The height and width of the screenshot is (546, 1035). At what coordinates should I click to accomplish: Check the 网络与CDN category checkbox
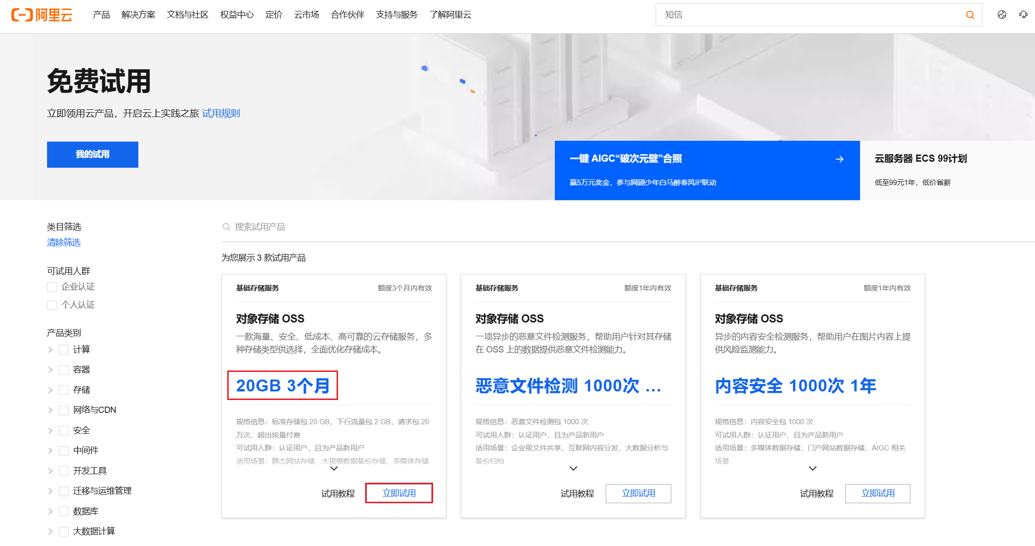[64, 410]
